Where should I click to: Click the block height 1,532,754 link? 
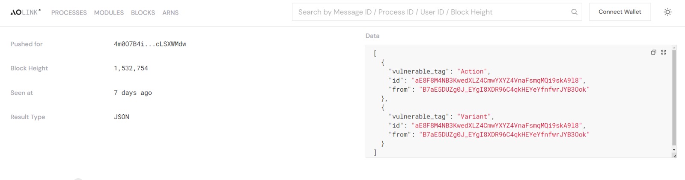coord(131,68)
